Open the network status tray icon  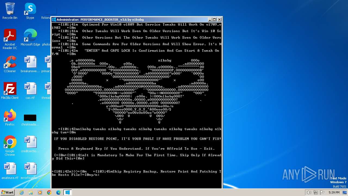pyautogui.click(x=316, y=192)
